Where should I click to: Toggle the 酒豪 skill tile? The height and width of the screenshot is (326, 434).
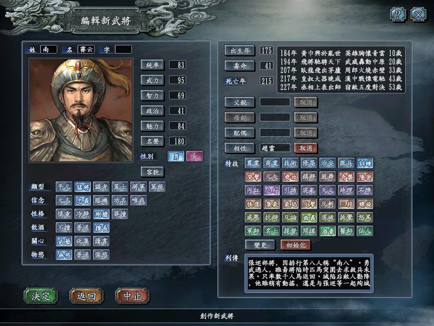click(328, 231)
